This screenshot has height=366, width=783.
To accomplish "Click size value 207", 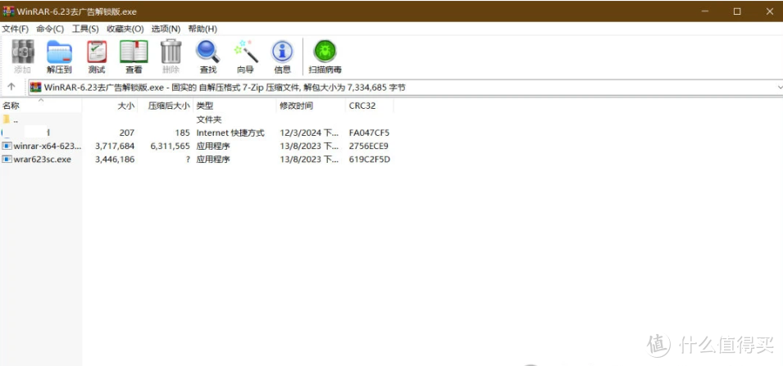I will [127, 133].
